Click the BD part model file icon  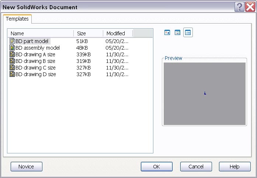(x=12, y=41)
